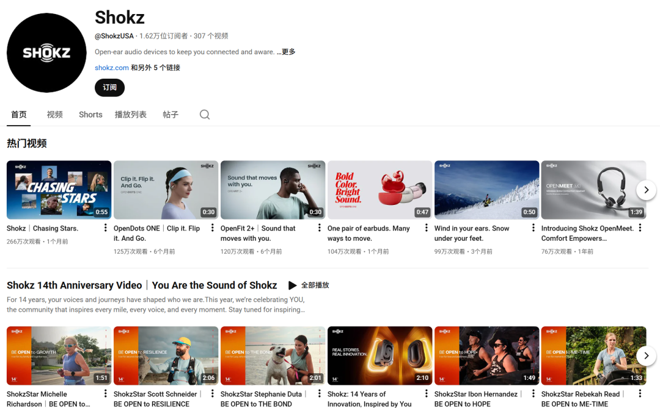Open more options for OpenFit 2+ video
The height and width of the screenshot is (408, 660).
pos(319,227)
